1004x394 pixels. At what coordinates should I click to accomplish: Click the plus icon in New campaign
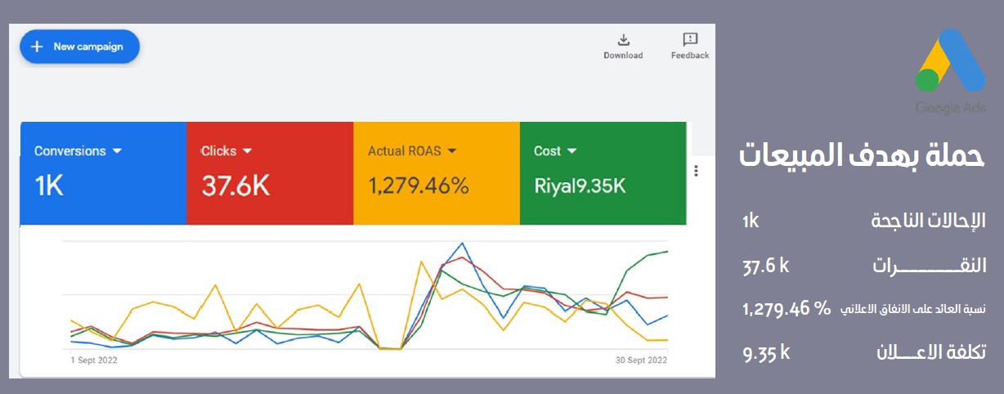36,47
